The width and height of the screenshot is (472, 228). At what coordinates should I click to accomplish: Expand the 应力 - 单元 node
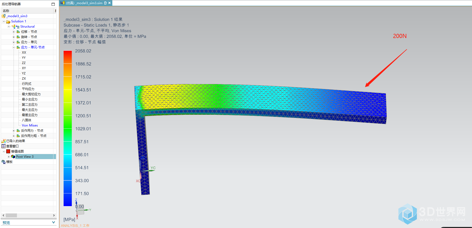[14, 42]
